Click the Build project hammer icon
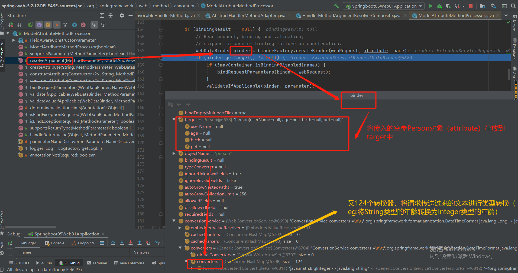 pyautogui.click(x=336, y=6)
